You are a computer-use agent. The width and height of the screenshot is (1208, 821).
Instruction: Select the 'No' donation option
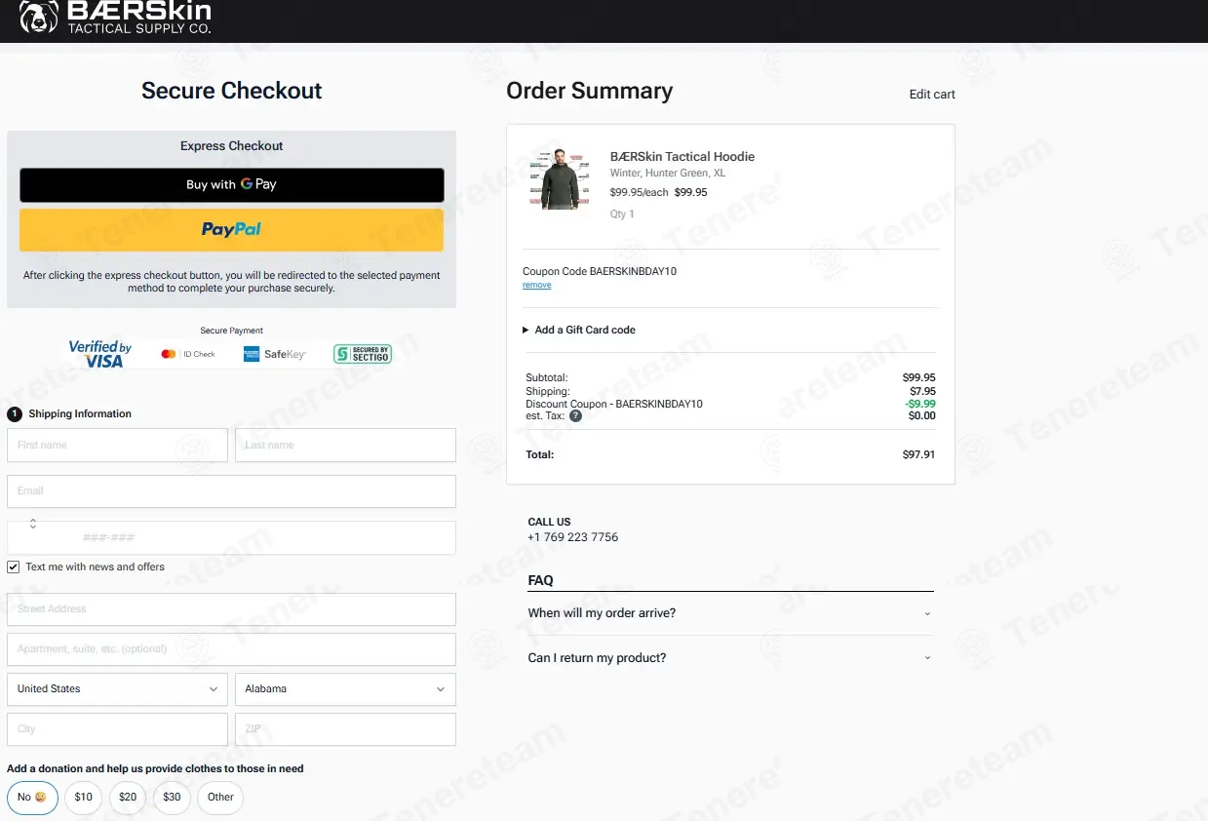32,797
